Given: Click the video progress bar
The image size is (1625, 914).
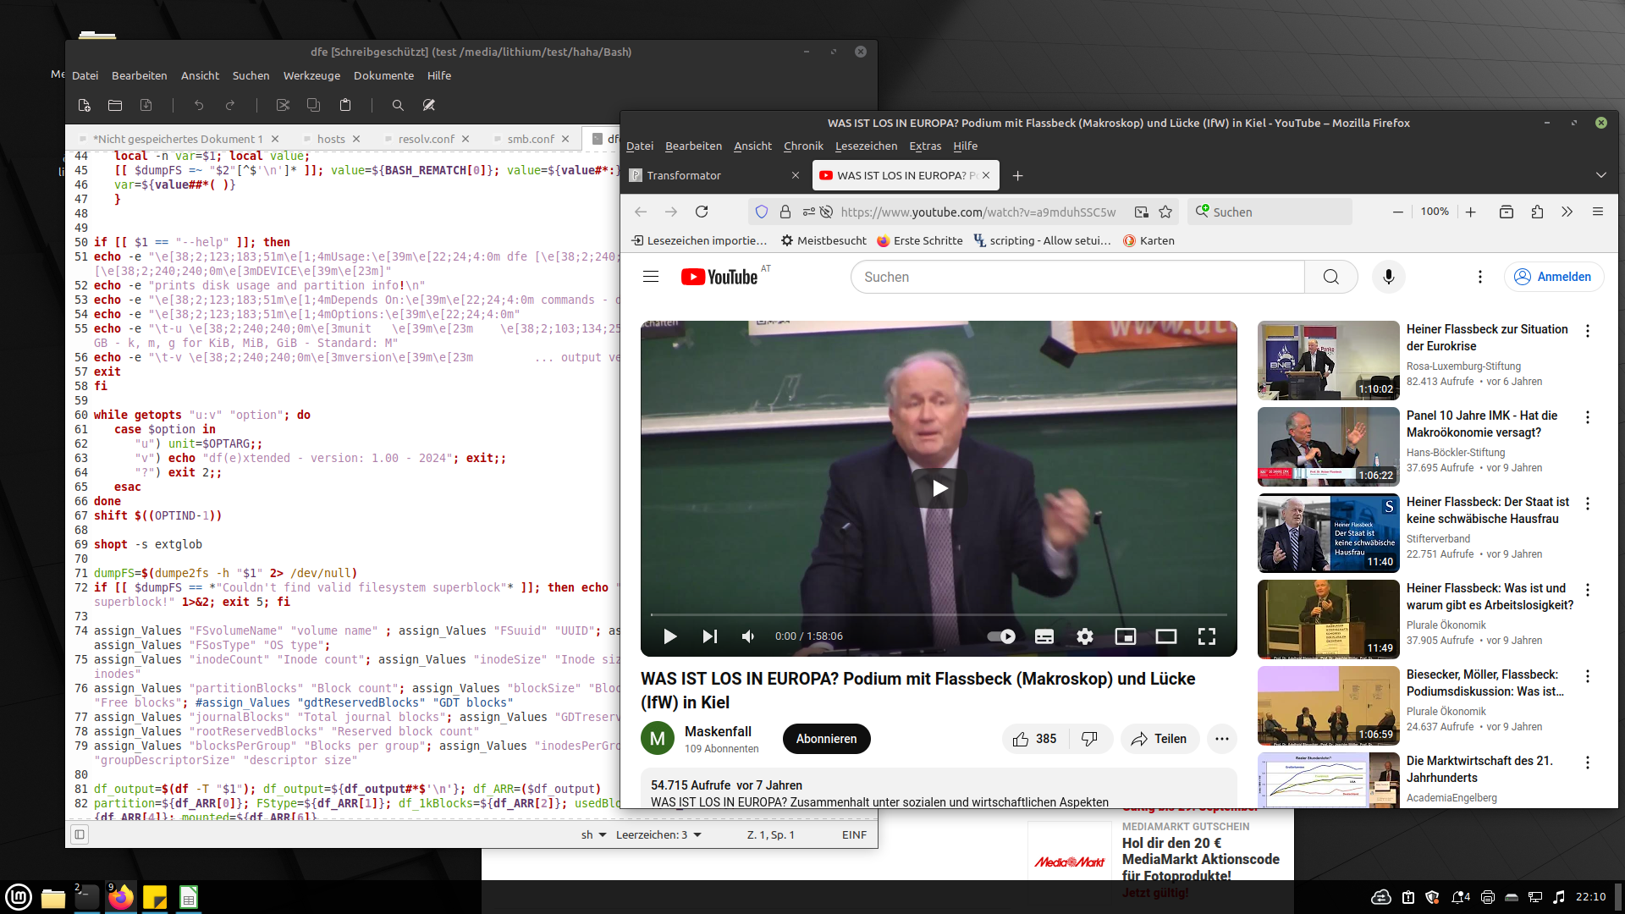Looking at the screenshot, I should coord(939,614).
